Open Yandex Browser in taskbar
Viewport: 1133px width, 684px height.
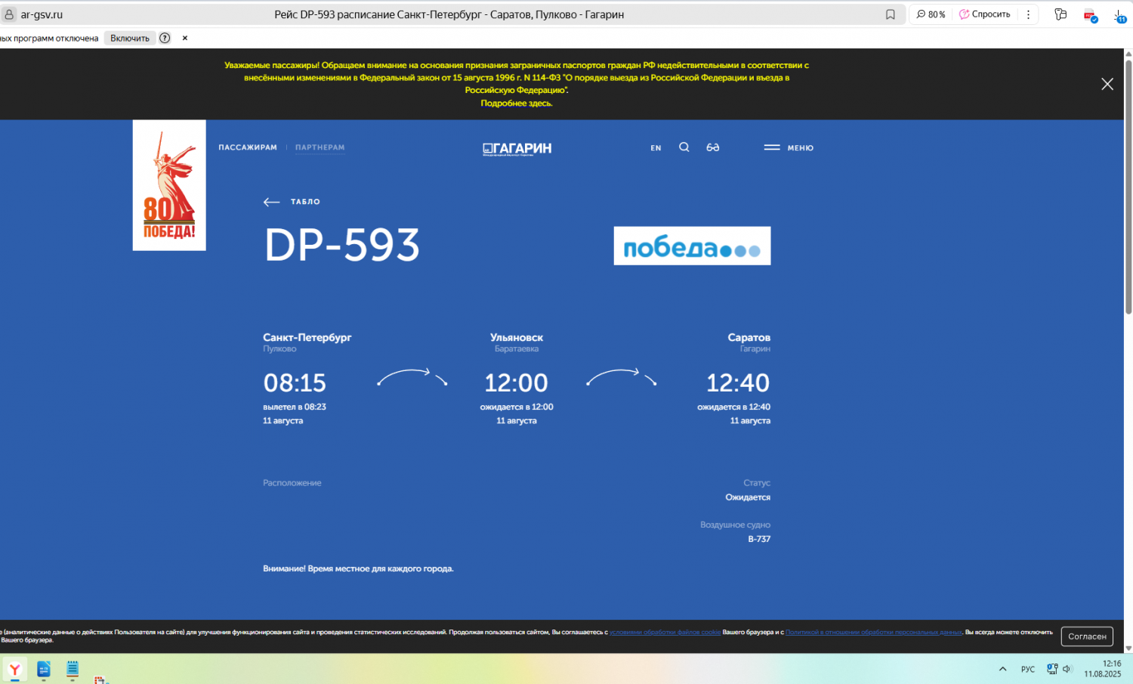[15, 670]
